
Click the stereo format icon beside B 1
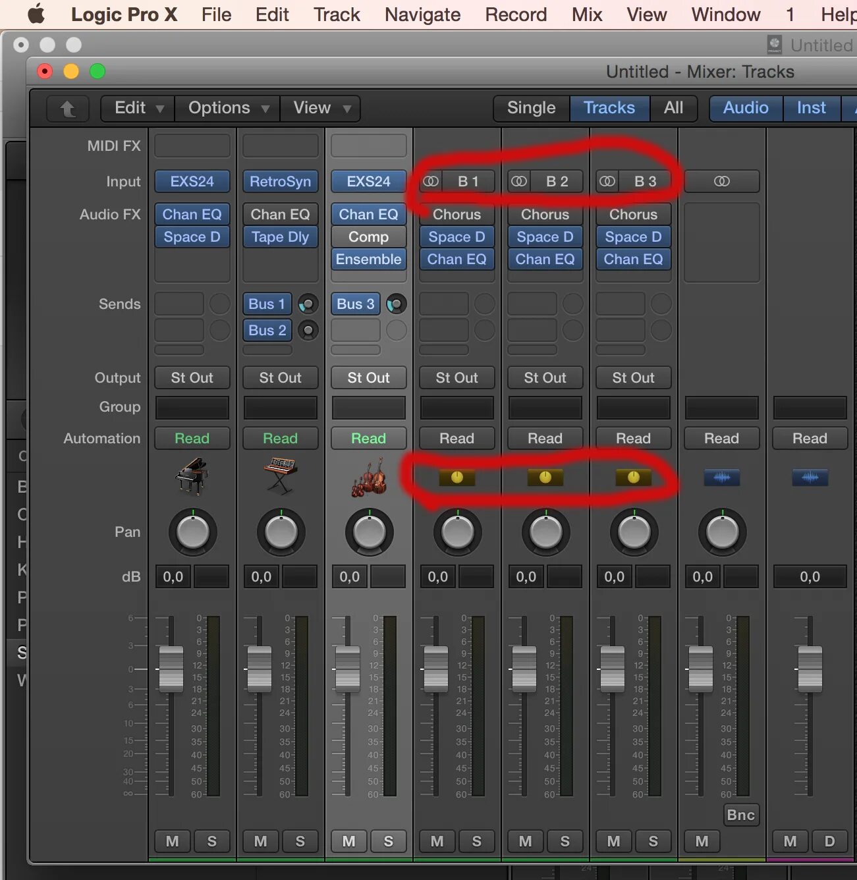[431, 181]
